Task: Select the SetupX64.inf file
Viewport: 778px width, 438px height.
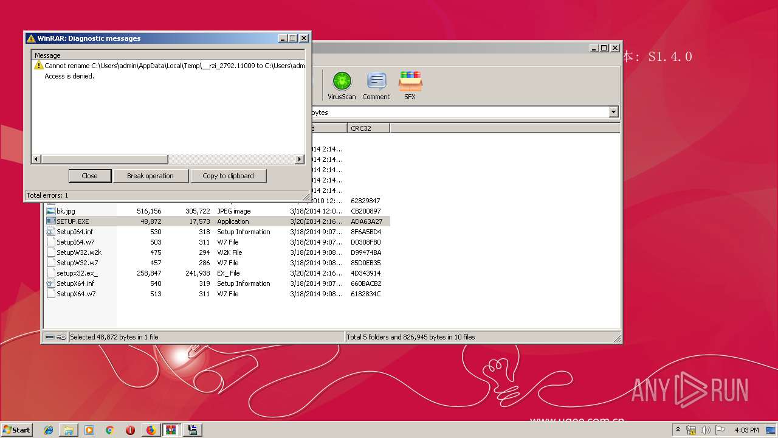Action: (x=218, y=283)
